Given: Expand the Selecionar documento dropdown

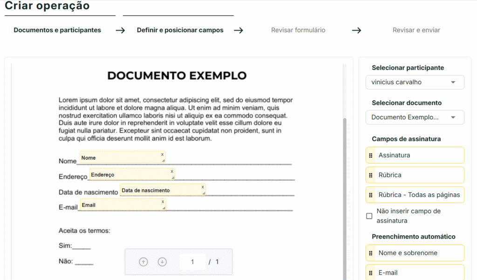Looking at the screenshot, I should pos(415,117).
